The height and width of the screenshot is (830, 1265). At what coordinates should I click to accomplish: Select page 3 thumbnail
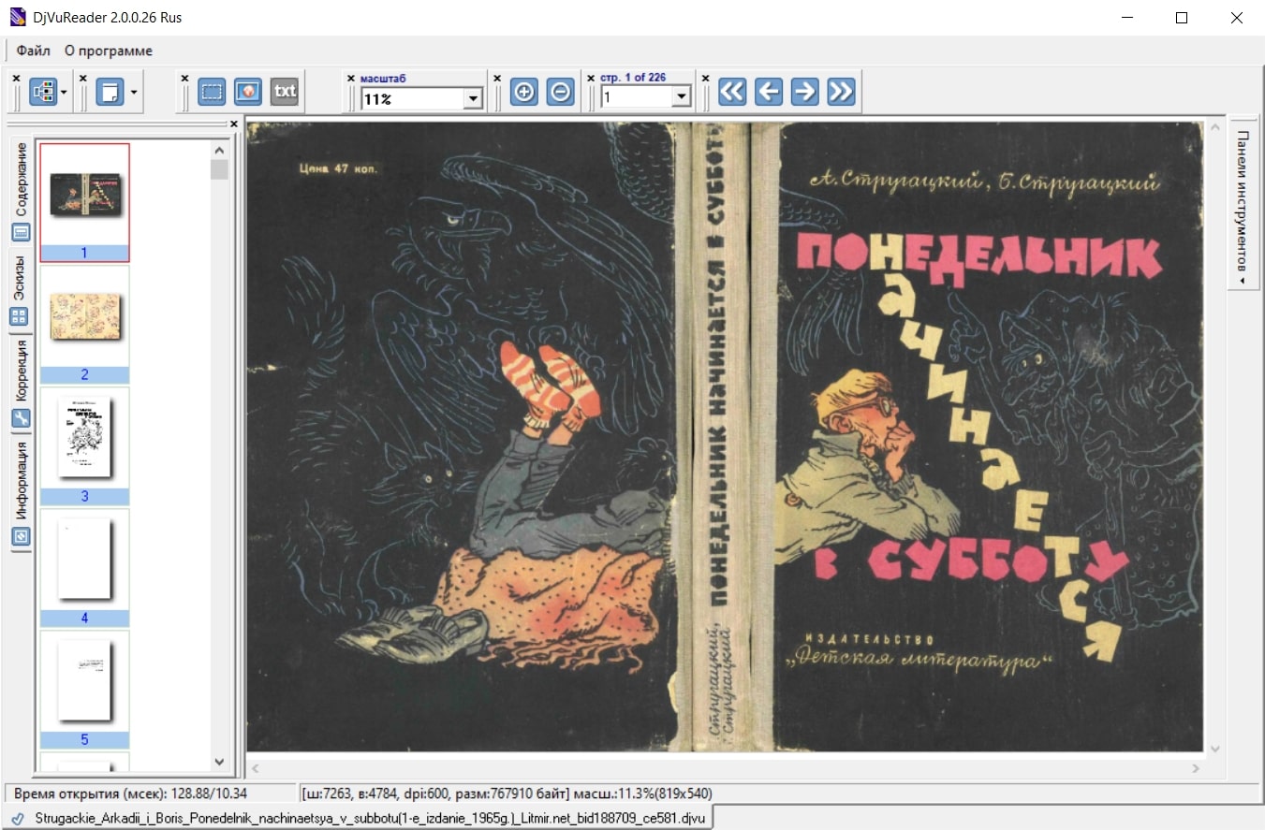(x=84, y=446)
